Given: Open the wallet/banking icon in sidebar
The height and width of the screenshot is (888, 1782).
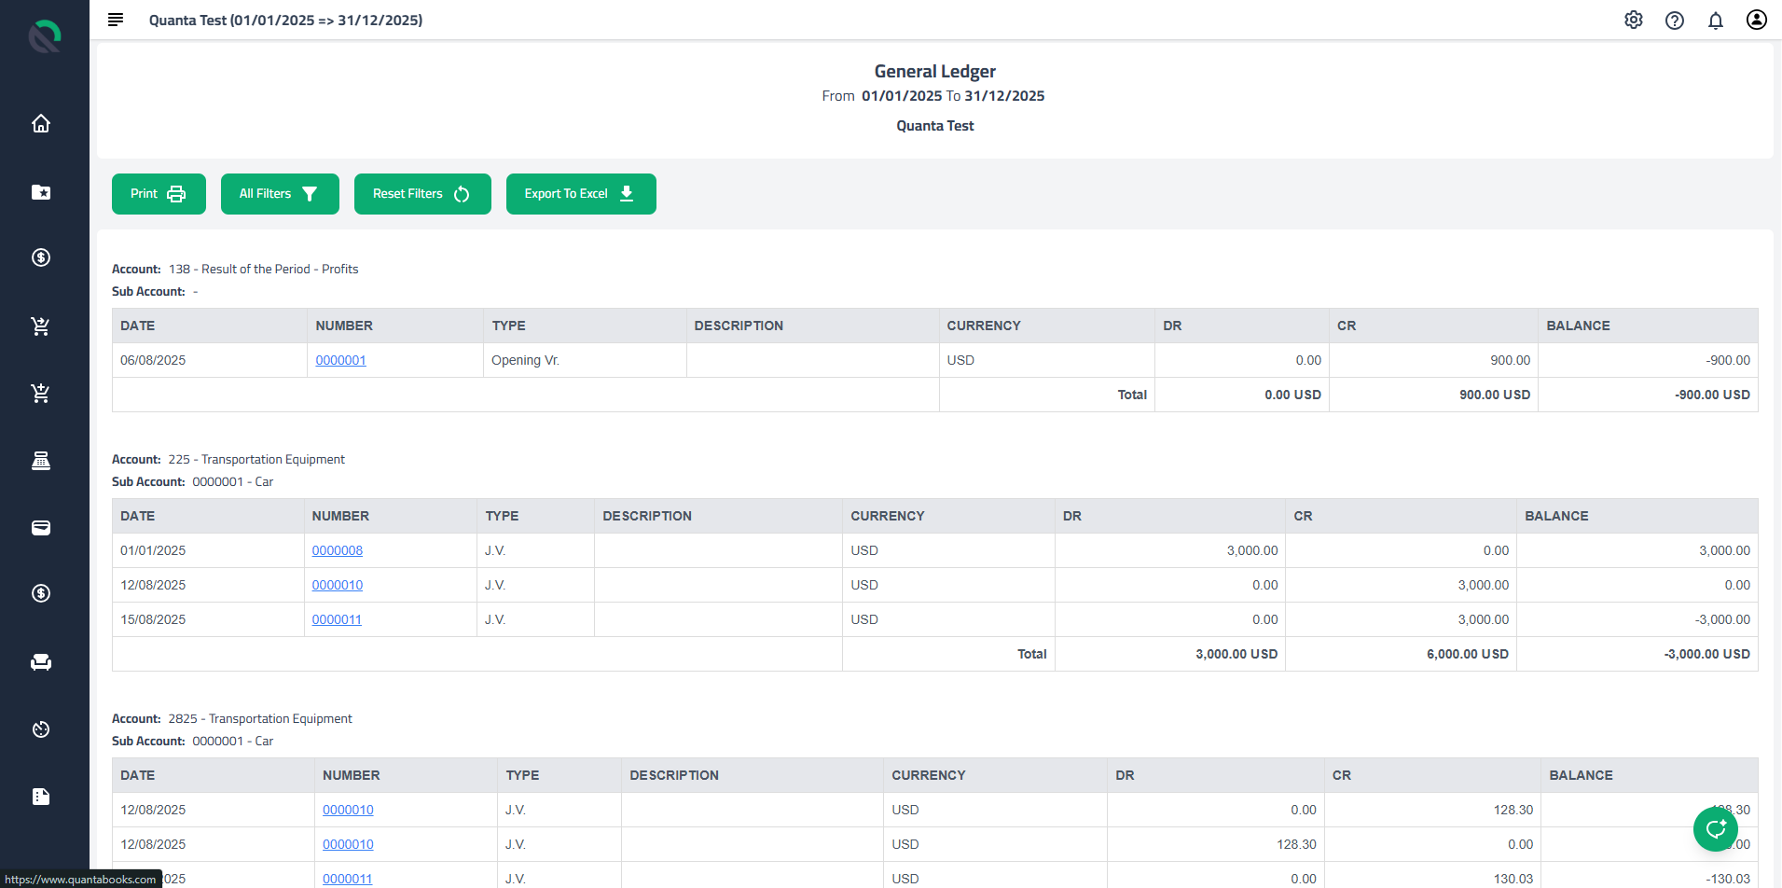Looking at the screenshot, I should [x=41, y=528].
